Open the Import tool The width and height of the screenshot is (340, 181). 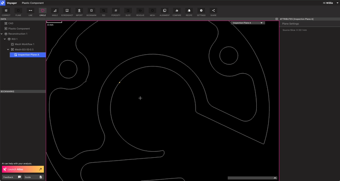click(x=79, y=12)
